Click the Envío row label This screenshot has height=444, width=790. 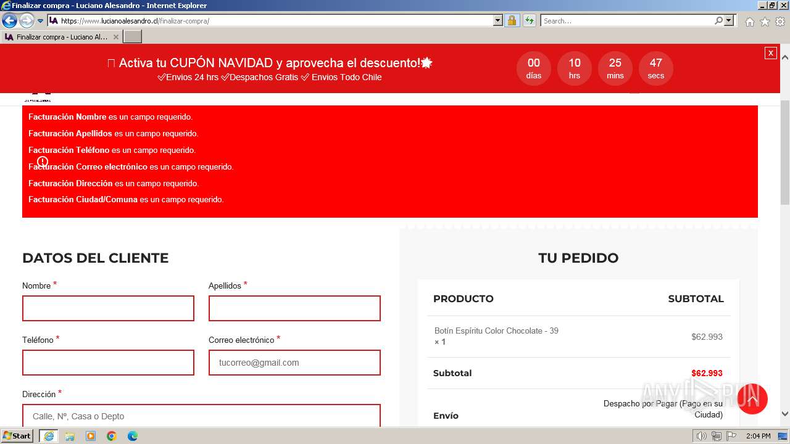click(446, 416)
